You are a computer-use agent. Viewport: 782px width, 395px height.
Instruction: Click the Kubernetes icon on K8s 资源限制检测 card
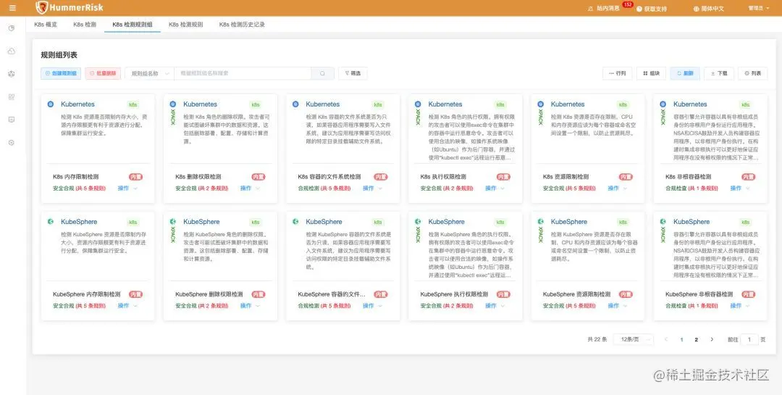(540, 104)
